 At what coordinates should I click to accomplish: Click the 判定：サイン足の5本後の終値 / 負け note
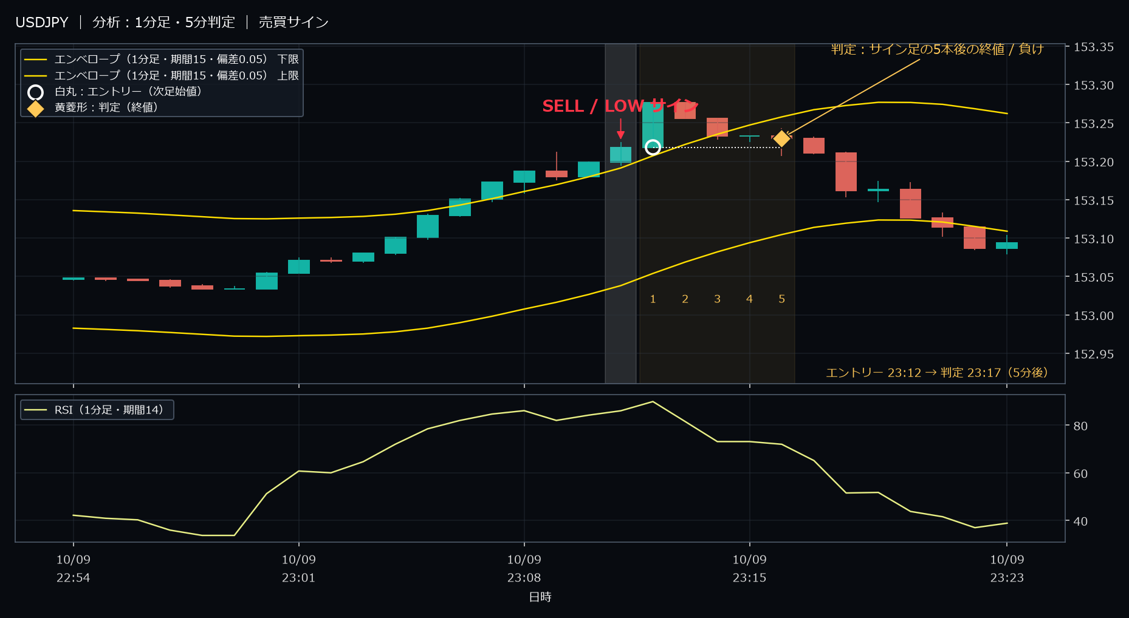937,49
